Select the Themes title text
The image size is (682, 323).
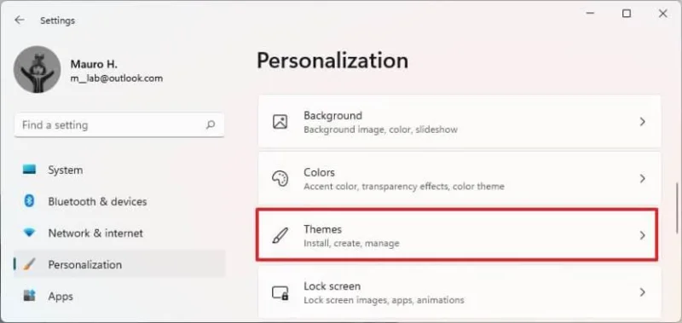click(323, 229)
